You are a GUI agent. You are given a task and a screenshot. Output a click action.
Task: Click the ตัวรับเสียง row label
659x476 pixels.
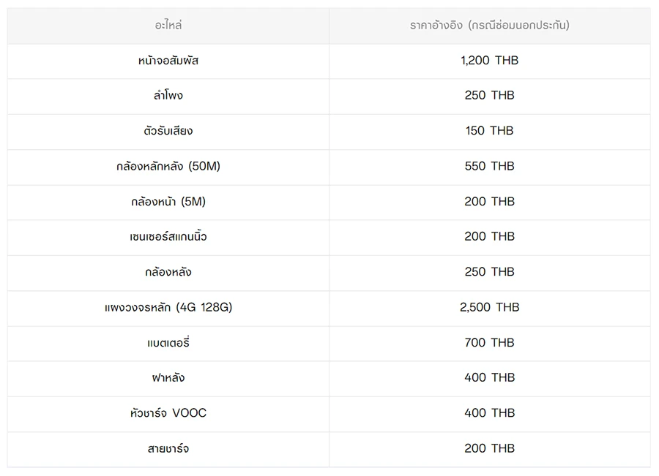coord(168,131)
